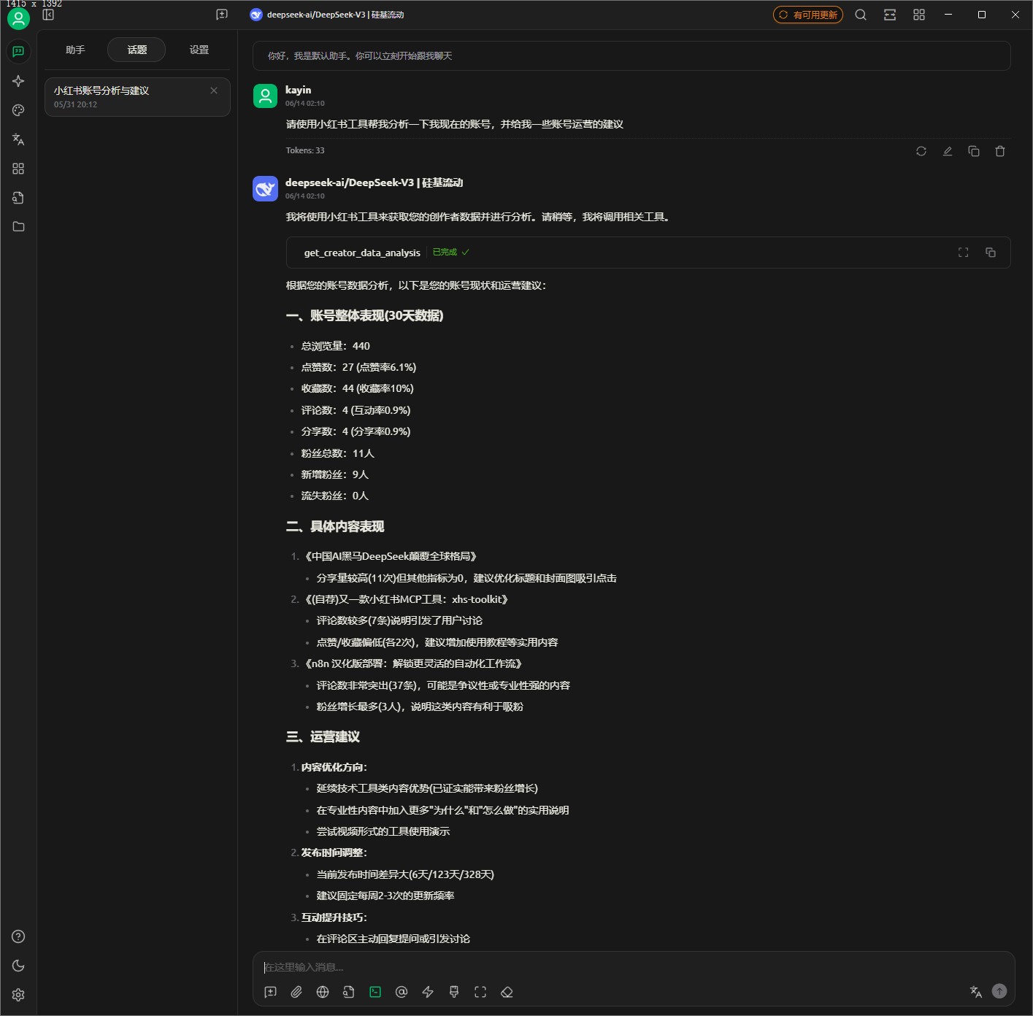Open the assistants chat sidebar icon

18,52
